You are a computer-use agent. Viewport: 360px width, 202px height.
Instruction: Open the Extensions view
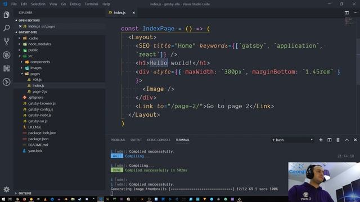pyautogui.click(x=6, y=68)
